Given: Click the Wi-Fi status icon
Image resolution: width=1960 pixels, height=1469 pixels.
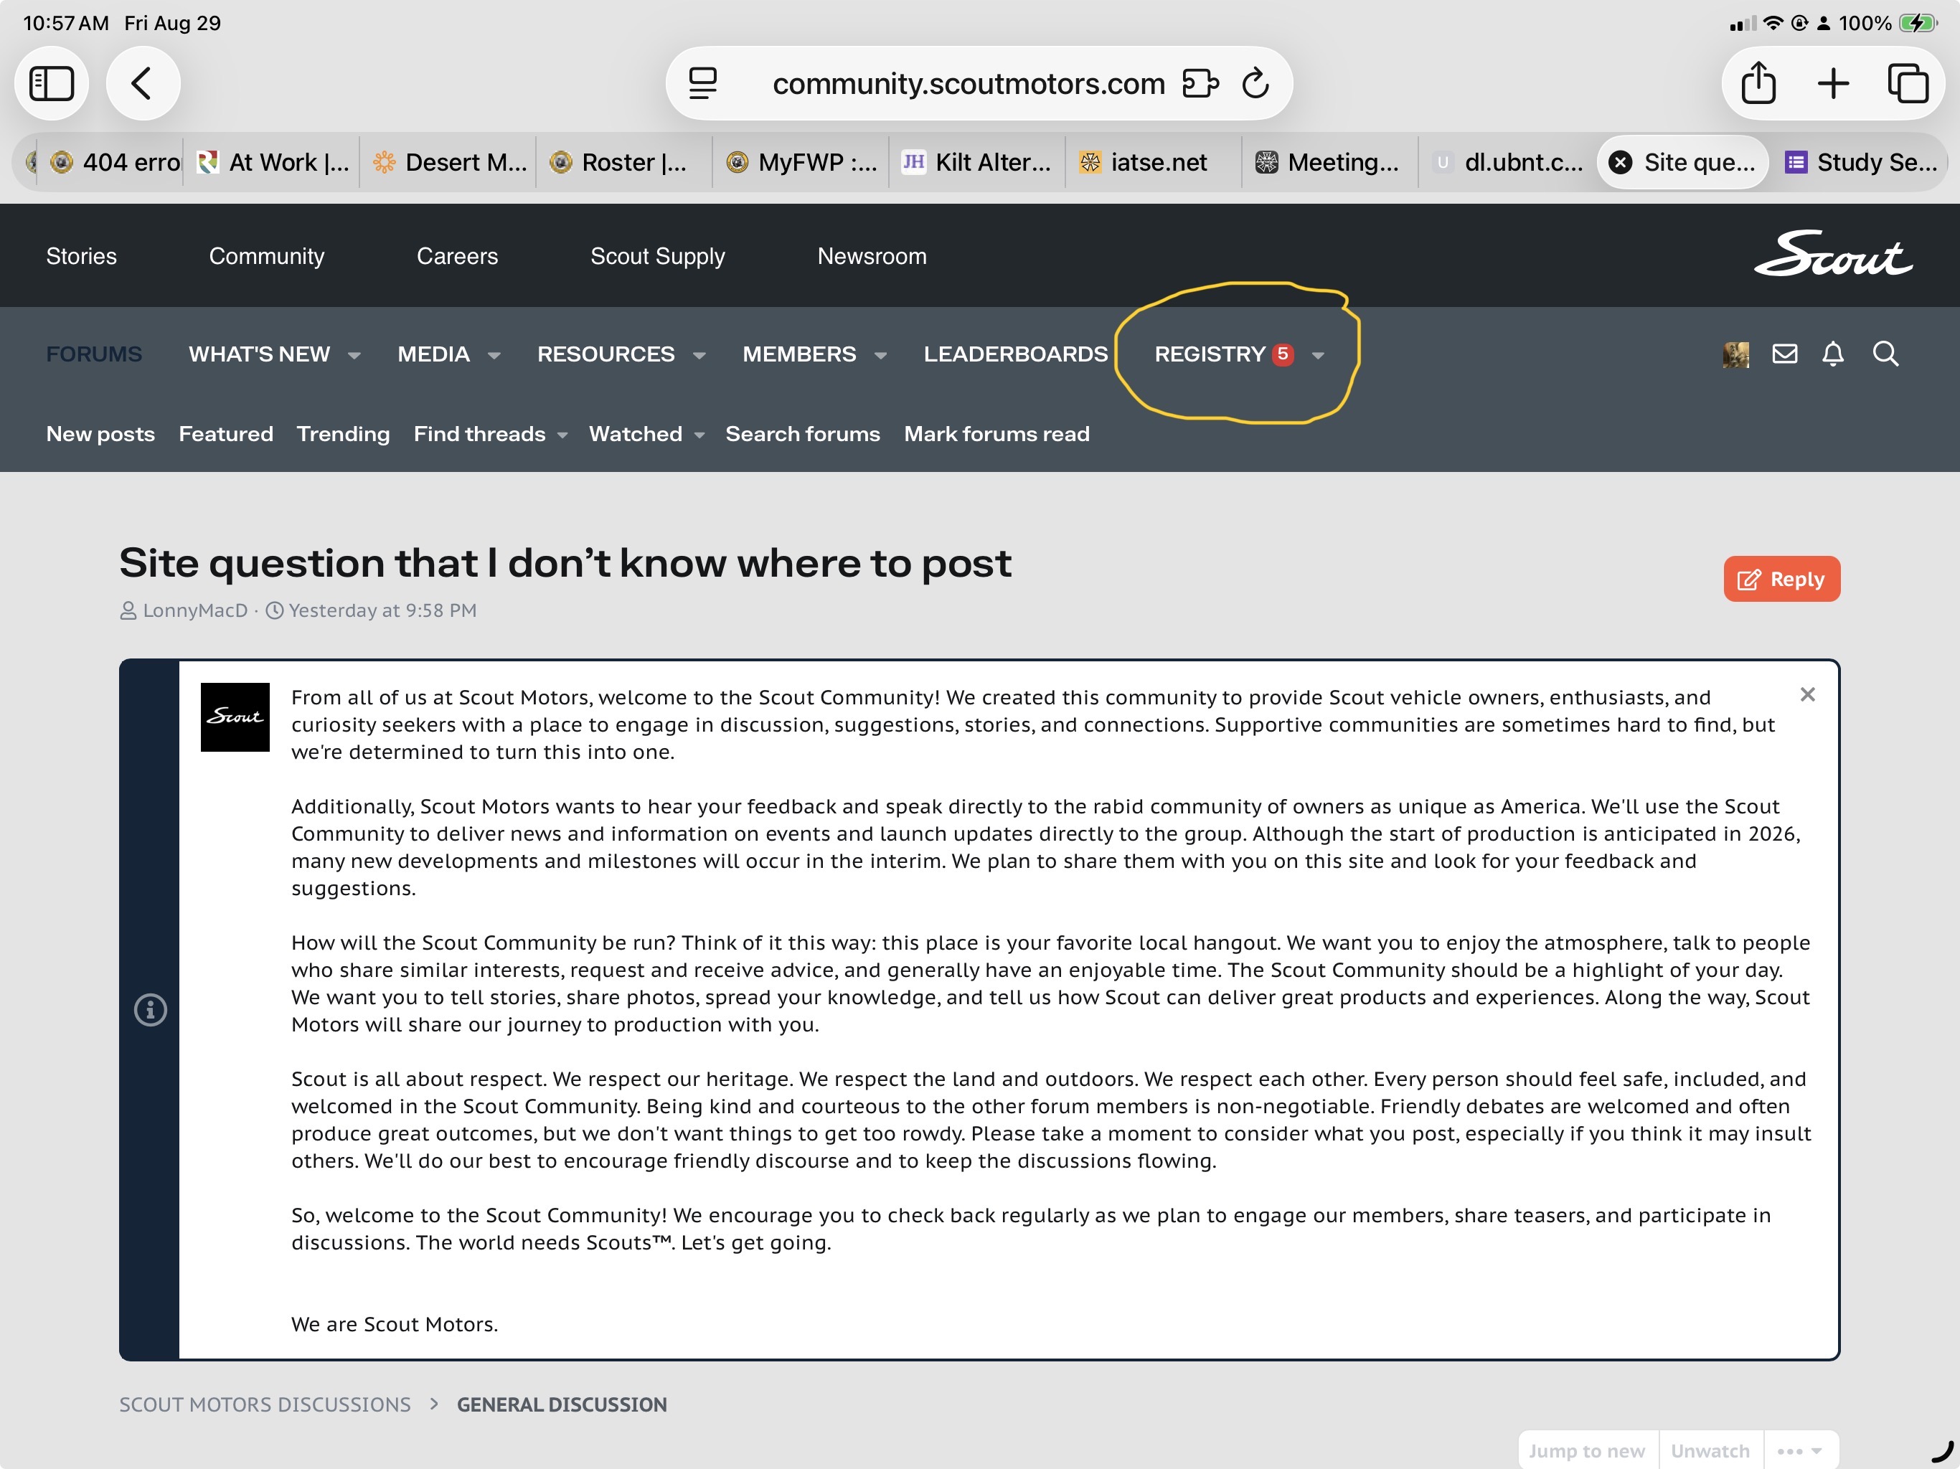Looking at the screenshot, I should pos(1773,23).
